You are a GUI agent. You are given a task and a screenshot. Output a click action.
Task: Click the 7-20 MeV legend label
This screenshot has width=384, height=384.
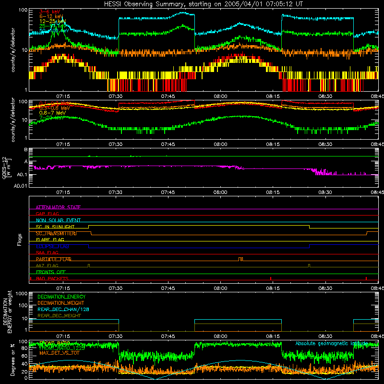(x=51, y=118)
